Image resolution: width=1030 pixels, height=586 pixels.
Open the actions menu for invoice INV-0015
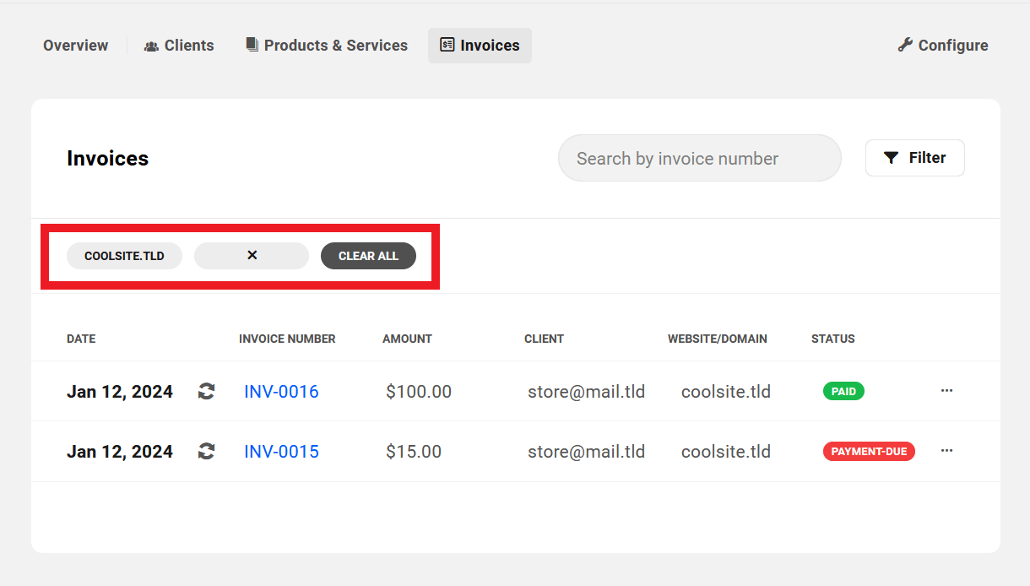coord(946,450)
